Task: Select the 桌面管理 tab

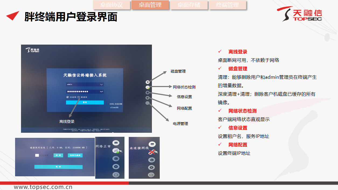Action: pyautogui.click(x=150, y=5)
